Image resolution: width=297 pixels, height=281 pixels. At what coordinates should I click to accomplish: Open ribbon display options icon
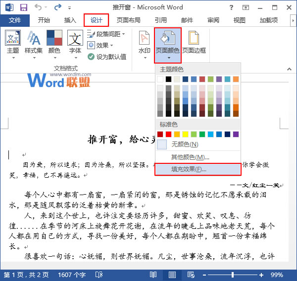[246, 7]
